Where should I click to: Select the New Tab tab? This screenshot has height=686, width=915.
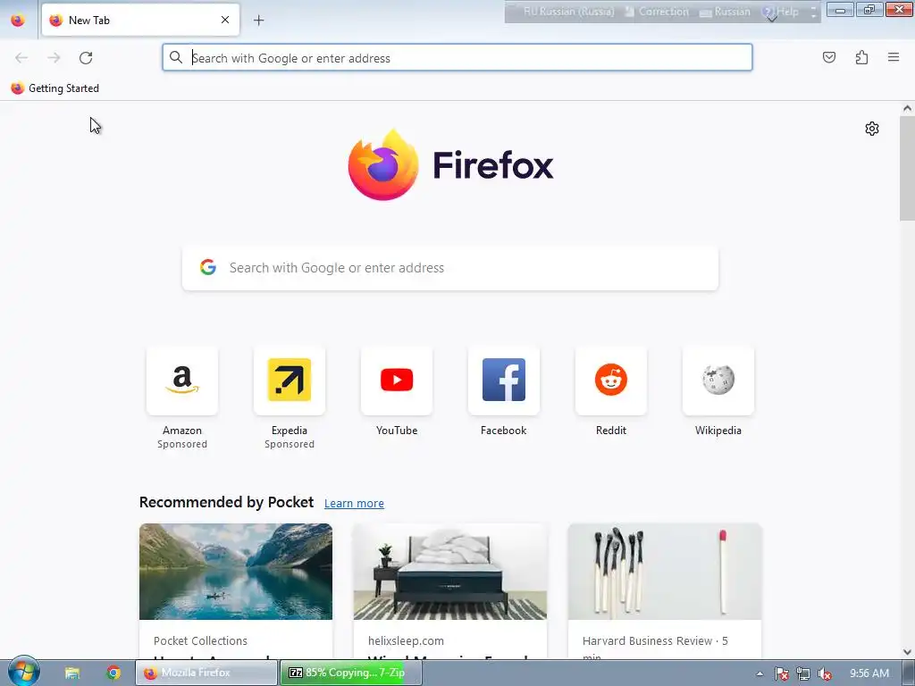click(140, 20)
